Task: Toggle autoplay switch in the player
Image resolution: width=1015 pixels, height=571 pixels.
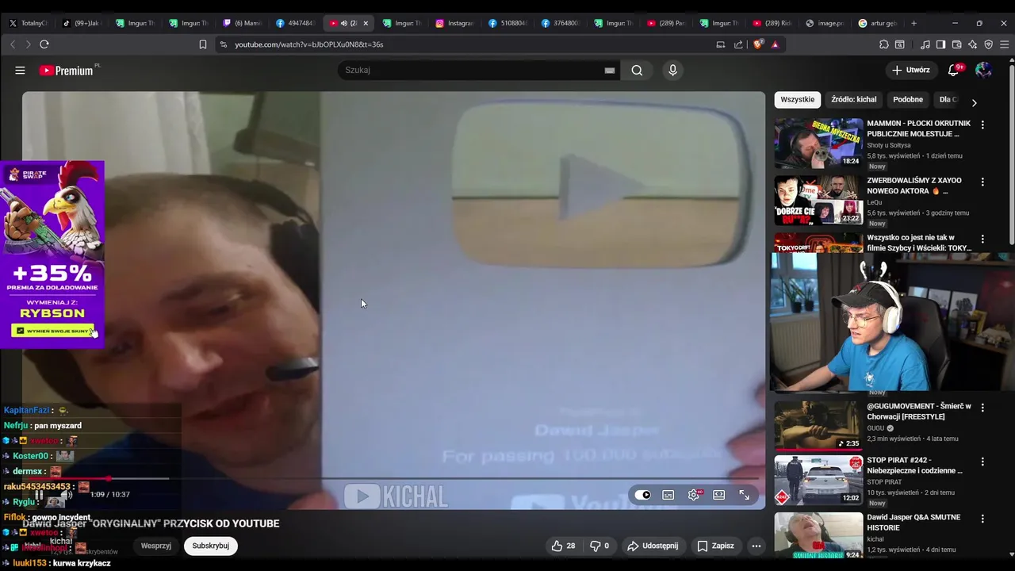Action: (642, 495)
